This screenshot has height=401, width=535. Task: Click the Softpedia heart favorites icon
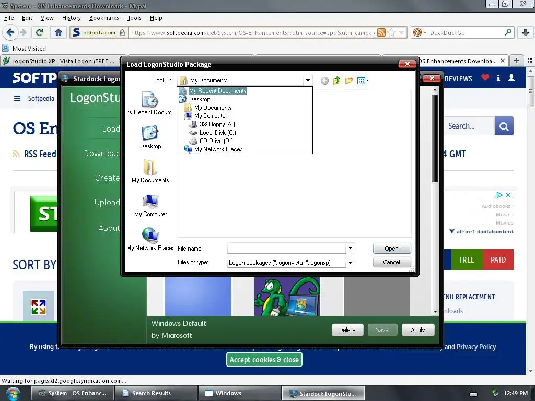(485, 77)
